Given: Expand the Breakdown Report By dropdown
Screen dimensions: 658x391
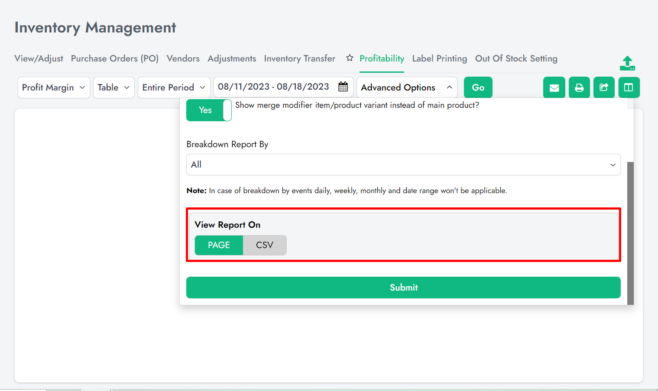Looking at the screenshot, I should (403, 165).
